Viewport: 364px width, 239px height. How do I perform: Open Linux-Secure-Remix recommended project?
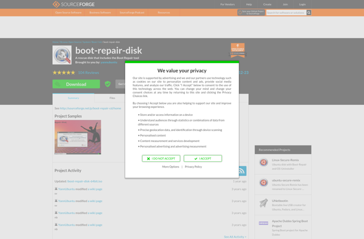tap(285, 160)
